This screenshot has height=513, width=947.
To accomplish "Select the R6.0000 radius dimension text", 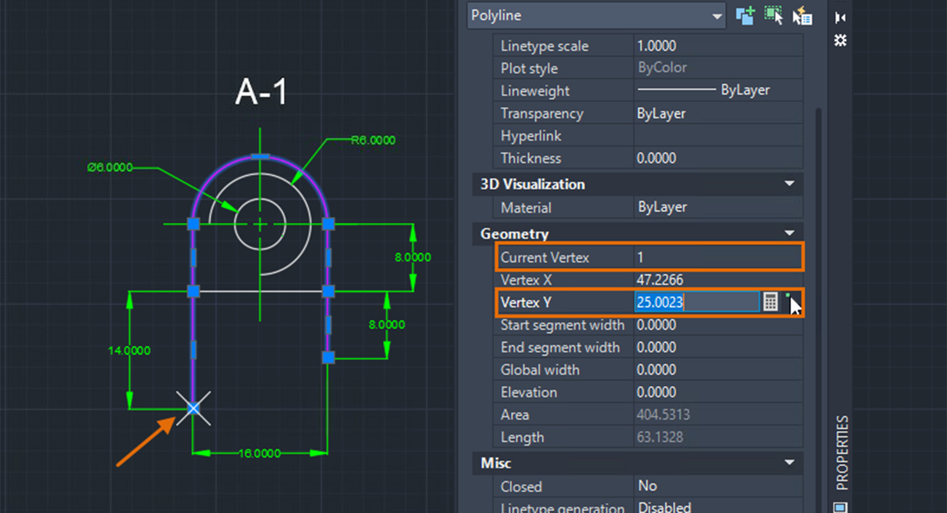I will point(373,140).
